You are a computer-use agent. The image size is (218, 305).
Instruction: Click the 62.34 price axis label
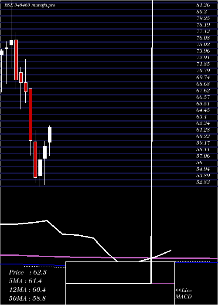(203, 123)
